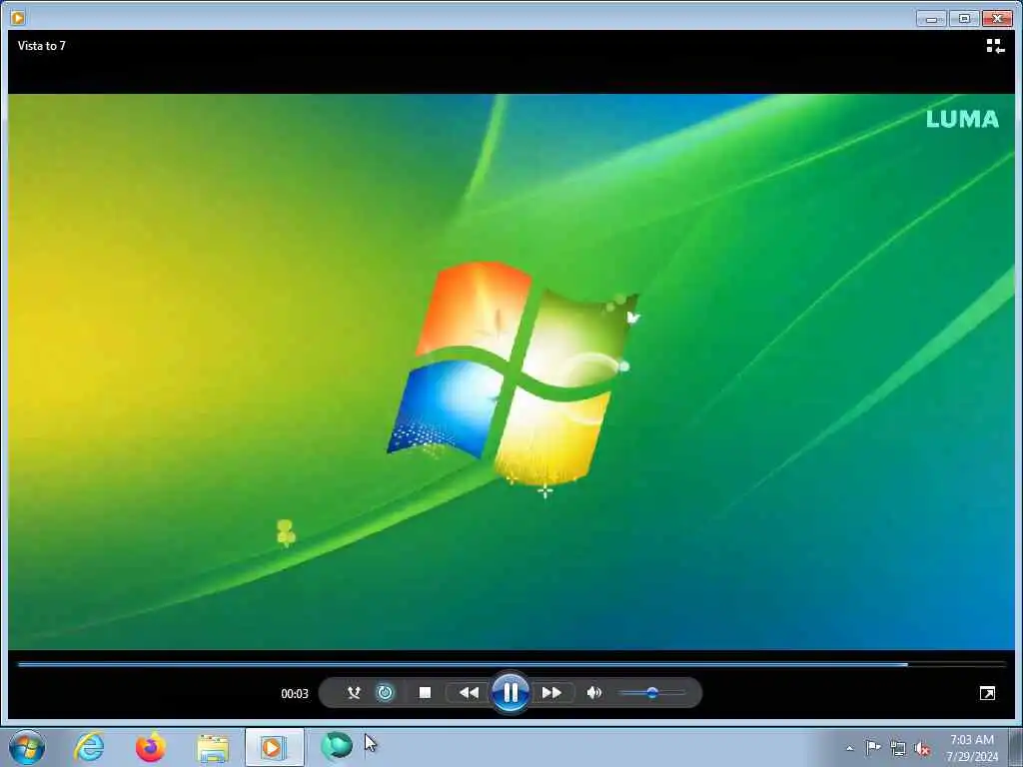Open Action Center flag icon
Screen dimensions: 1023x767
coord(873,747)
